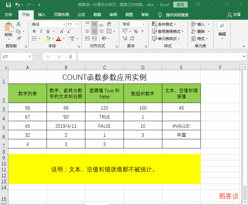Align text right
The image size is (248, 205).
[x=101, y=31]
